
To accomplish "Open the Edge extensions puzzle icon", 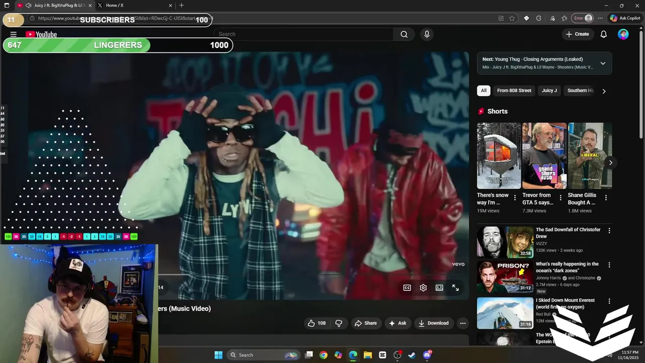I will coord(539,18).
